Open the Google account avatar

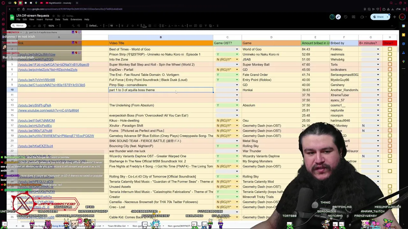[x=402, y=17]
